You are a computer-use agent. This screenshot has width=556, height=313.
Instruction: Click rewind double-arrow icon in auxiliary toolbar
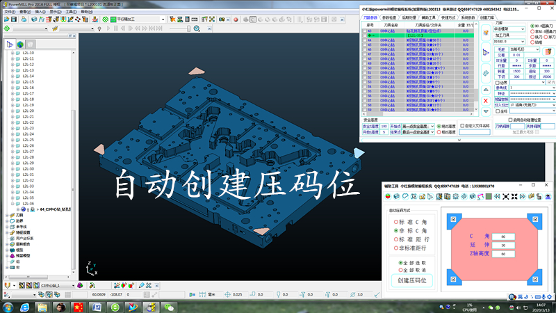pos(497,196)
